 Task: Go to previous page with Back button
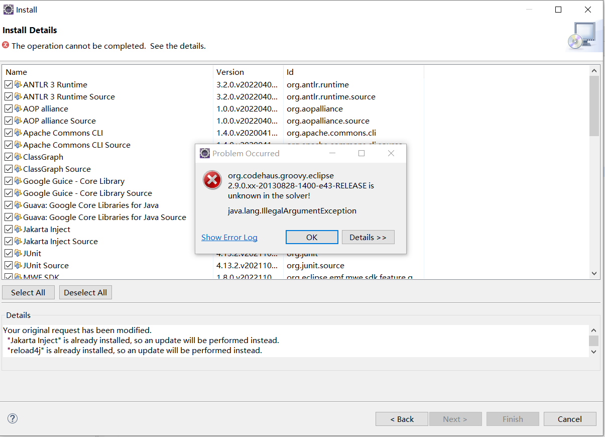tap(402, 419)
